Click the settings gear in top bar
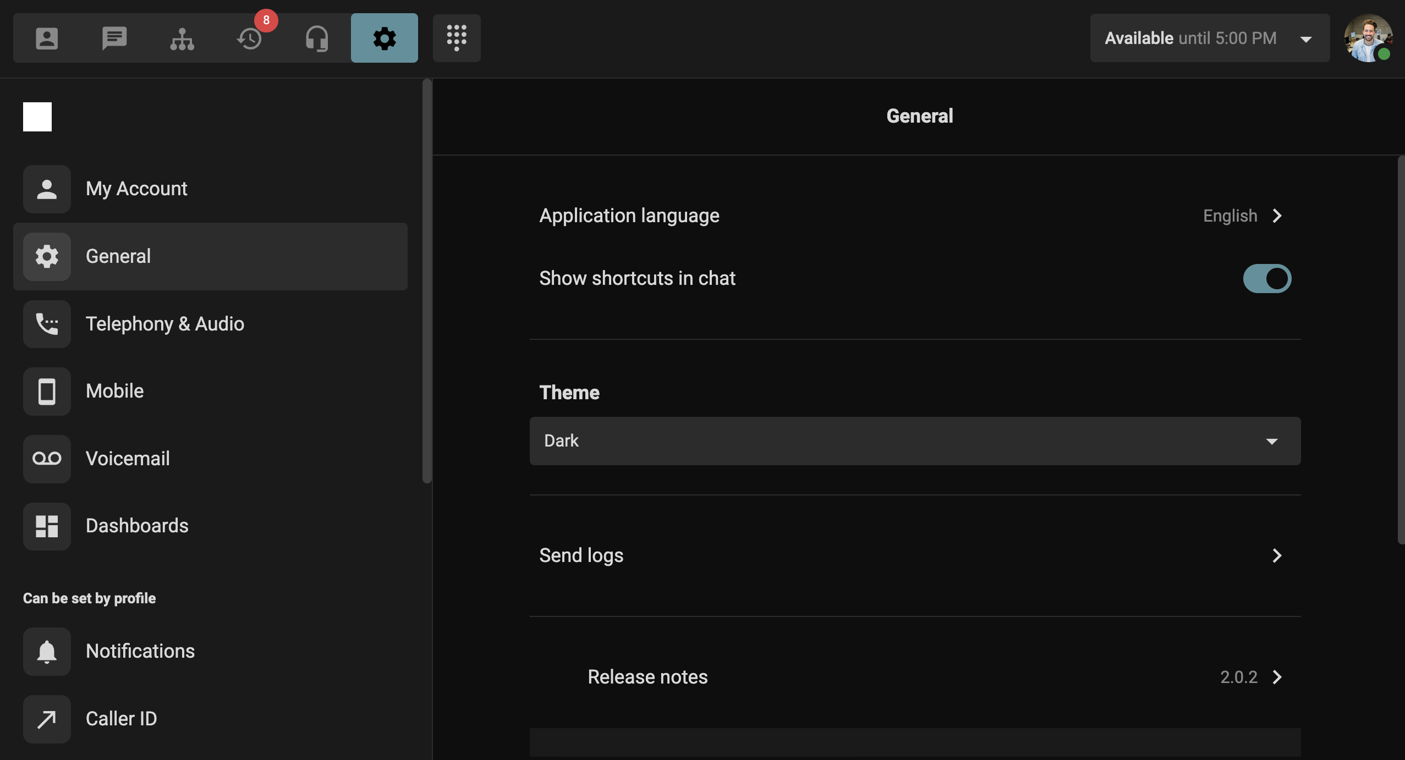1405x760 pixels. [x=384, y=38]
